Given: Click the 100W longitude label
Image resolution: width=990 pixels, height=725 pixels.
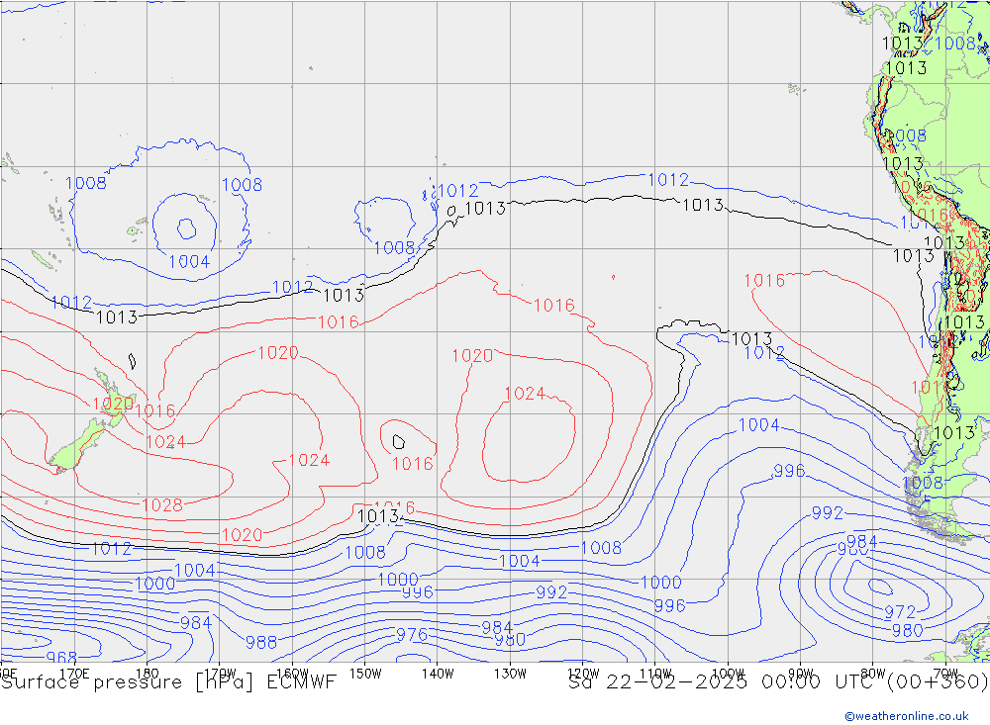Looking at the screenshot, I should pyautogui.click(x=728, y=673).
